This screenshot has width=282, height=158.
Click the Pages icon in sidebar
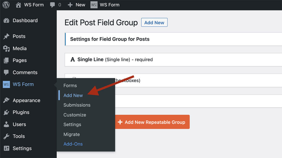(6, 61)
